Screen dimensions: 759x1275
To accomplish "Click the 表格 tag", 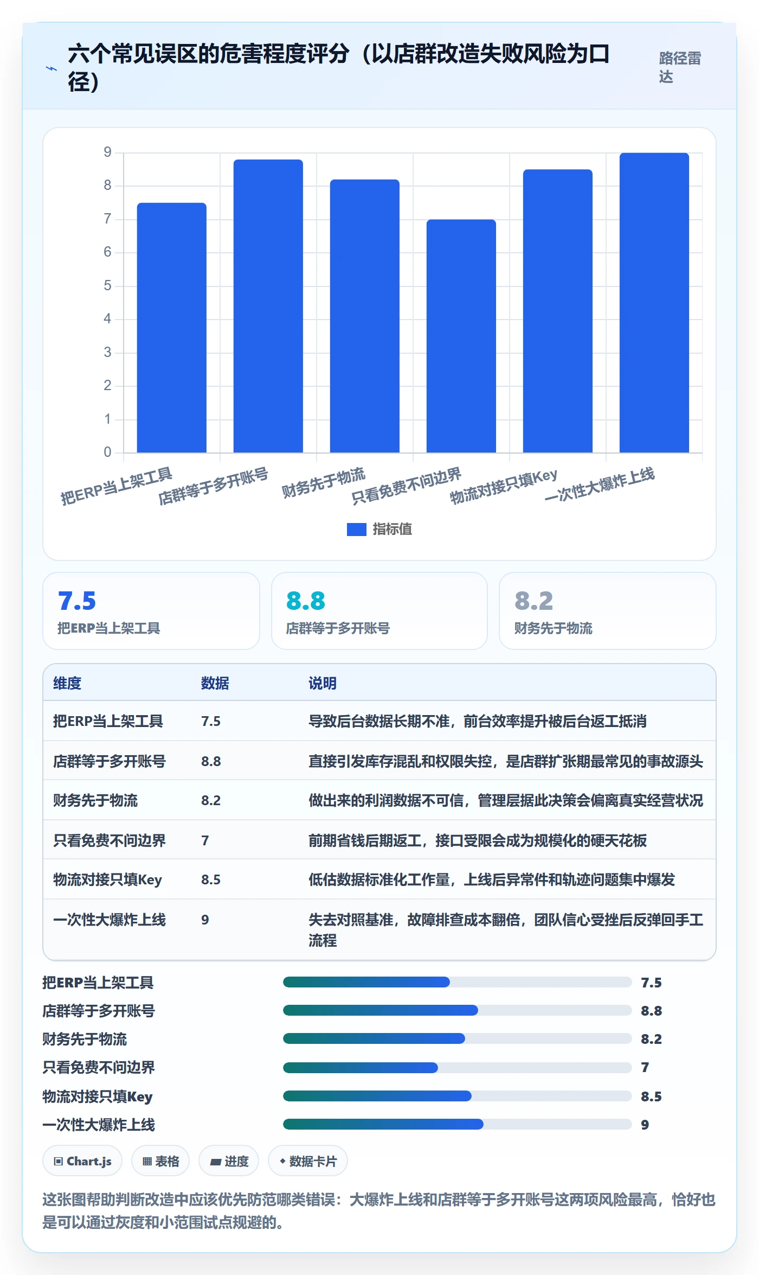I will [x=160, y=1161].
